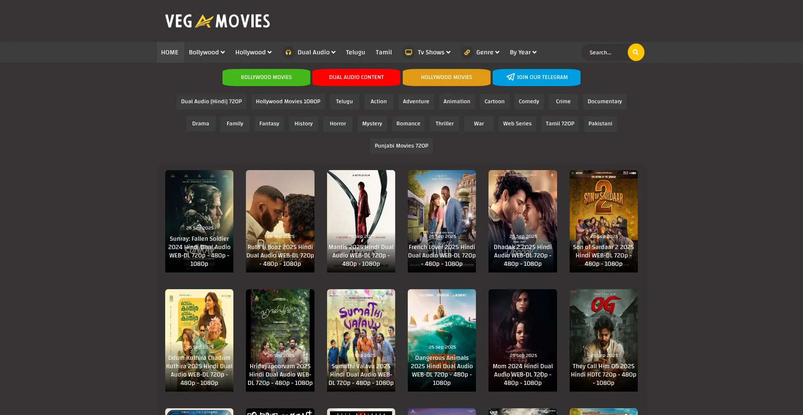The width and height of the screenshot is (803, 415).
Task: Select the War genre tag
Action: (x=479, y=124)
